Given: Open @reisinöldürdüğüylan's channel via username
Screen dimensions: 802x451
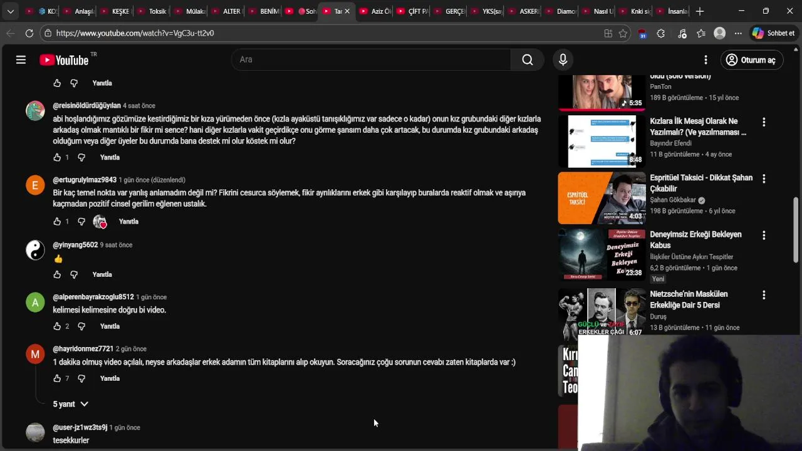Looking at the screenshot, I should (x=86, y=106).
